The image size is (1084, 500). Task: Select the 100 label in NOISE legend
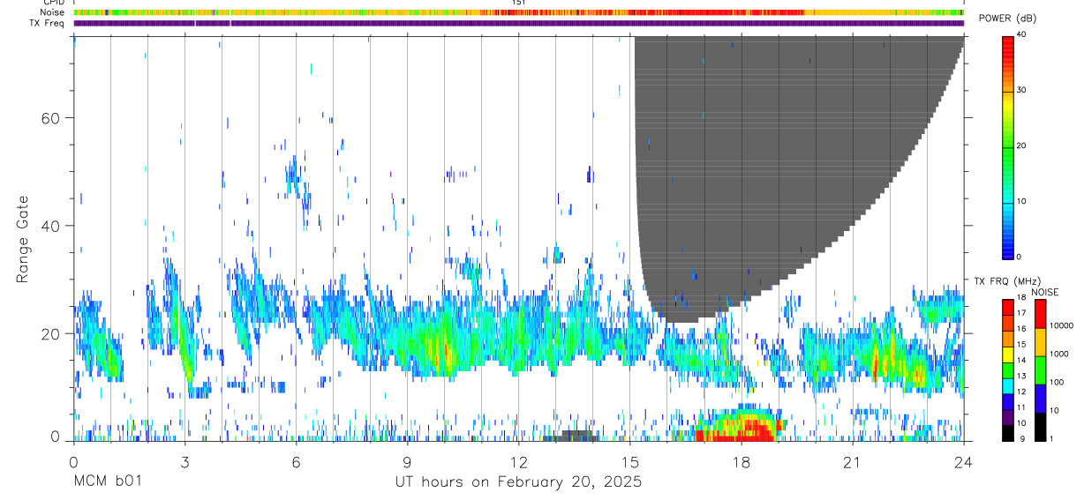1056,382
